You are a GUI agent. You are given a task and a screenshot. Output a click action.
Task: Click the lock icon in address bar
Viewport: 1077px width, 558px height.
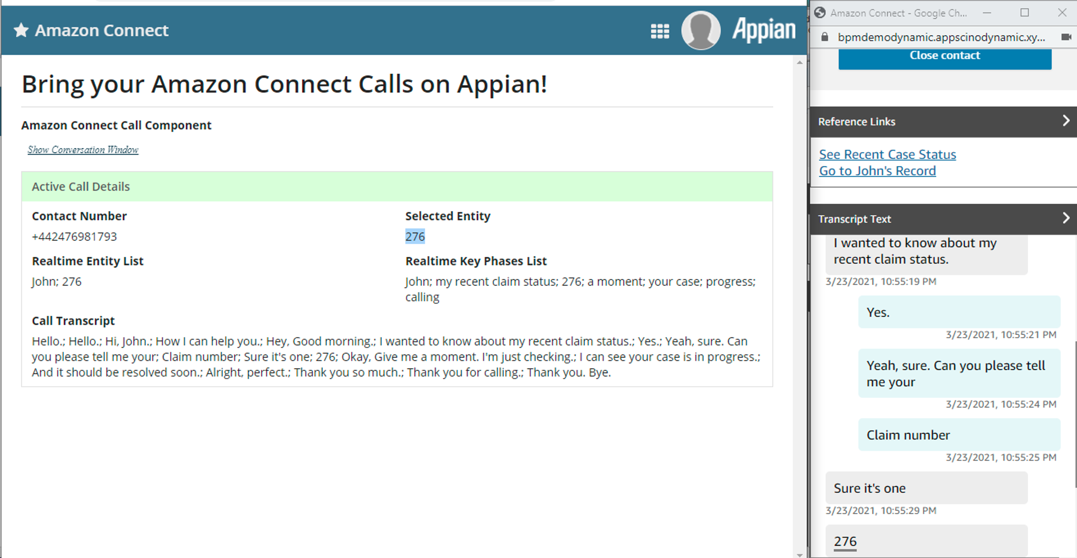[x=825, y=37]
